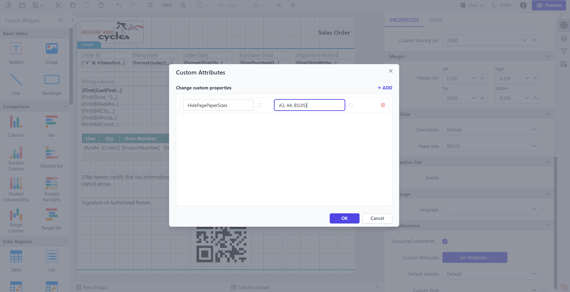570x292 pixels.
Task: Open the data source panel icon
Action: (x=564, y=38)
